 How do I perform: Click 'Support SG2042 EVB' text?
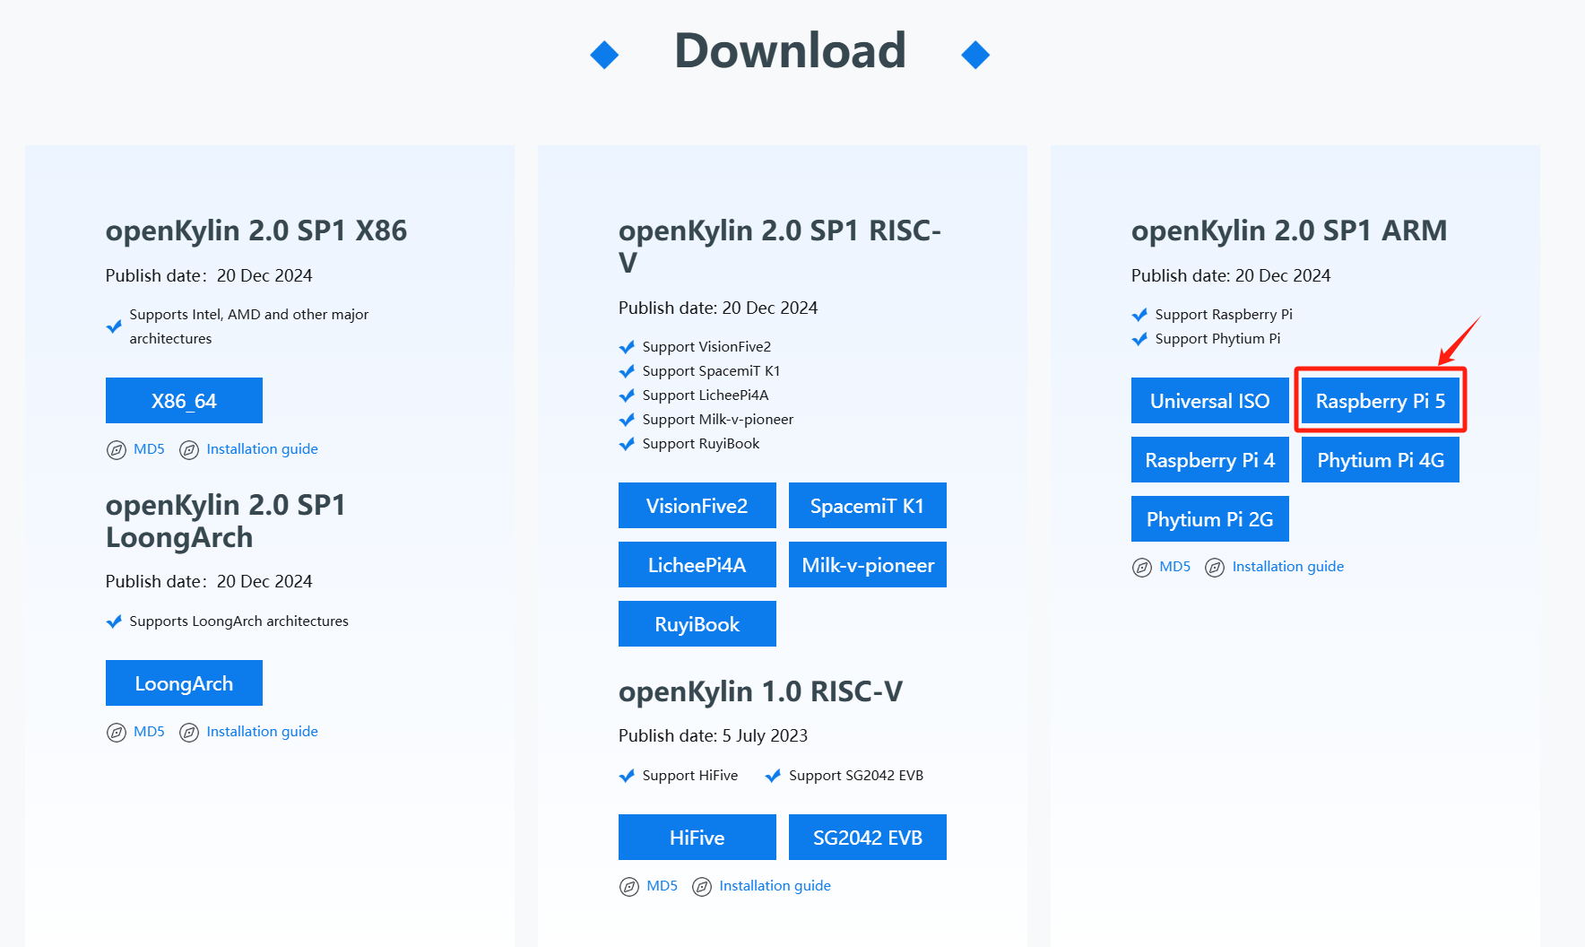[x=856, y=776]
